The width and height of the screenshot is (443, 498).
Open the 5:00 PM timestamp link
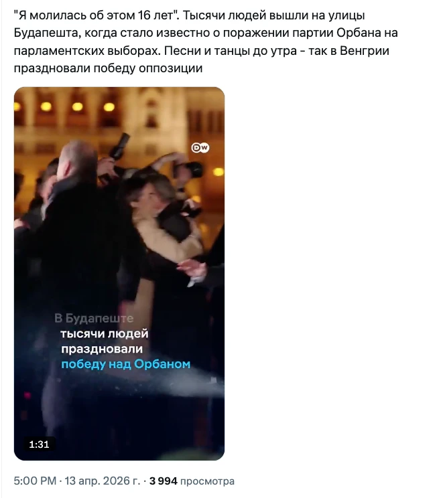coord(35,481)
